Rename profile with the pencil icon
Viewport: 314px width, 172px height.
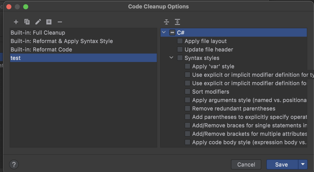coord(38,22)
